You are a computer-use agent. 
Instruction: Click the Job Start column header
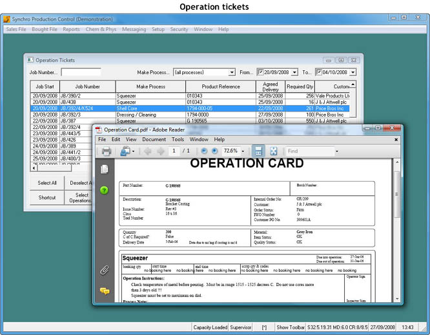[45, 86]
